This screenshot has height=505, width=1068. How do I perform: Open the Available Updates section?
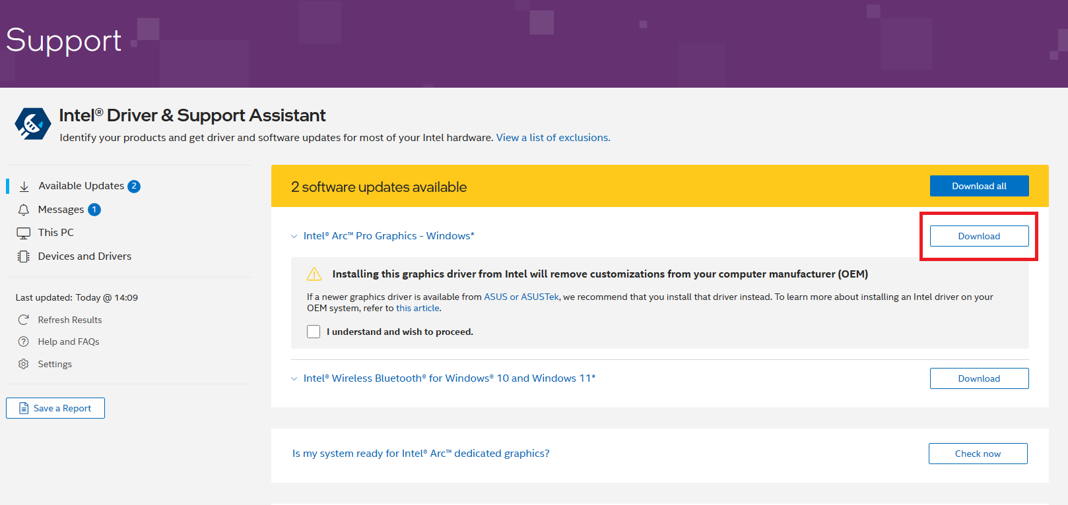tap(80, 186)
